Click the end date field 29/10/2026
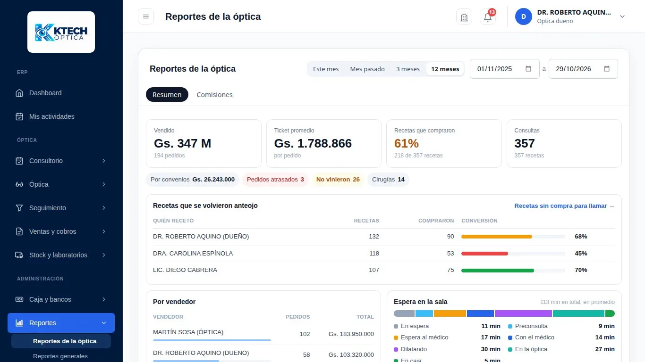The height and width of the screenshot is (362, 645). 583,69
